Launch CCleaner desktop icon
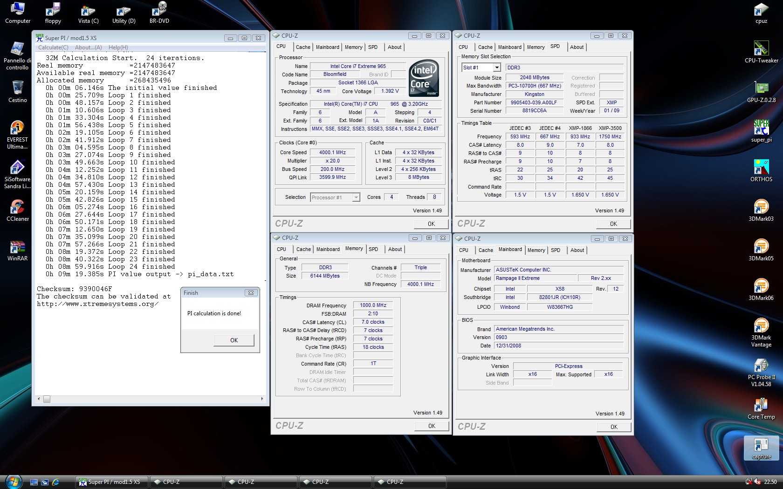 tap(18, 211)
